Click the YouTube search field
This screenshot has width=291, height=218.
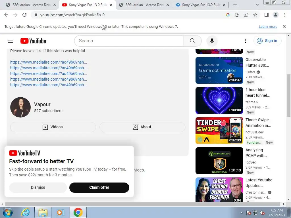[x=129, y=41]
